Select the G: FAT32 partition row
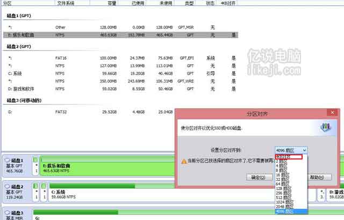This screenshot has width=344, height=220. pyautogui.click(x=89, y=112)
